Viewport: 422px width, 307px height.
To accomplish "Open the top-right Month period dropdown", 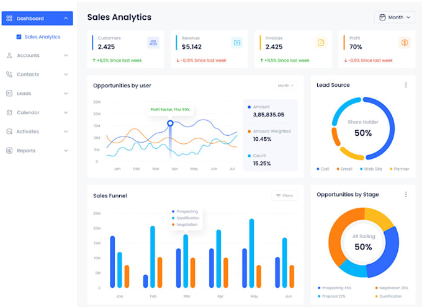I will tap(395, 17).
